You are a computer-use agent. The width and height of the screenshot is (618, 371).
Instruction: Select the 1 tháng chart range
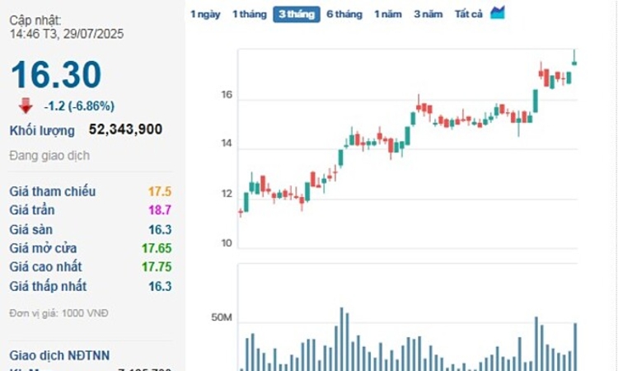[x=249, y=14]
